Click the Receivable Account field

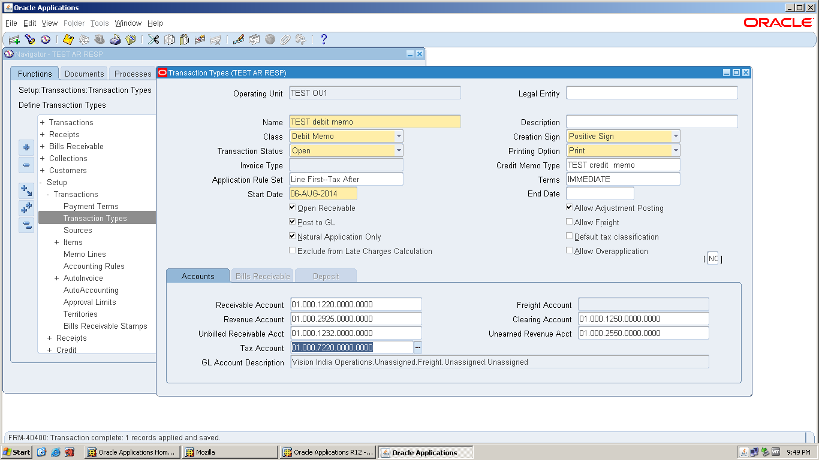[356, 304]
